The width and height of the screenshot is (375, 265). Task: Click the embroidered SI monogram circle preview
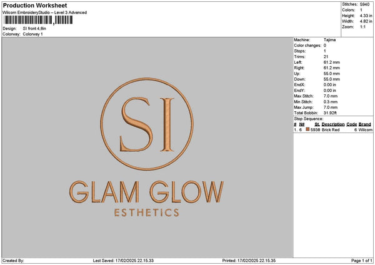tap(147, 124)
